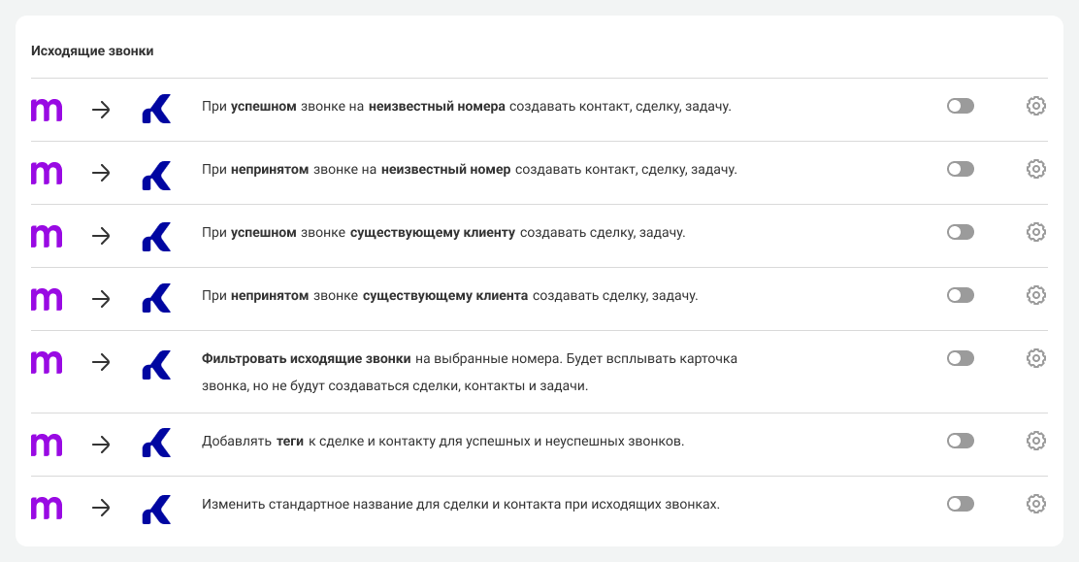Enable the add tags switch

[960, 441]
